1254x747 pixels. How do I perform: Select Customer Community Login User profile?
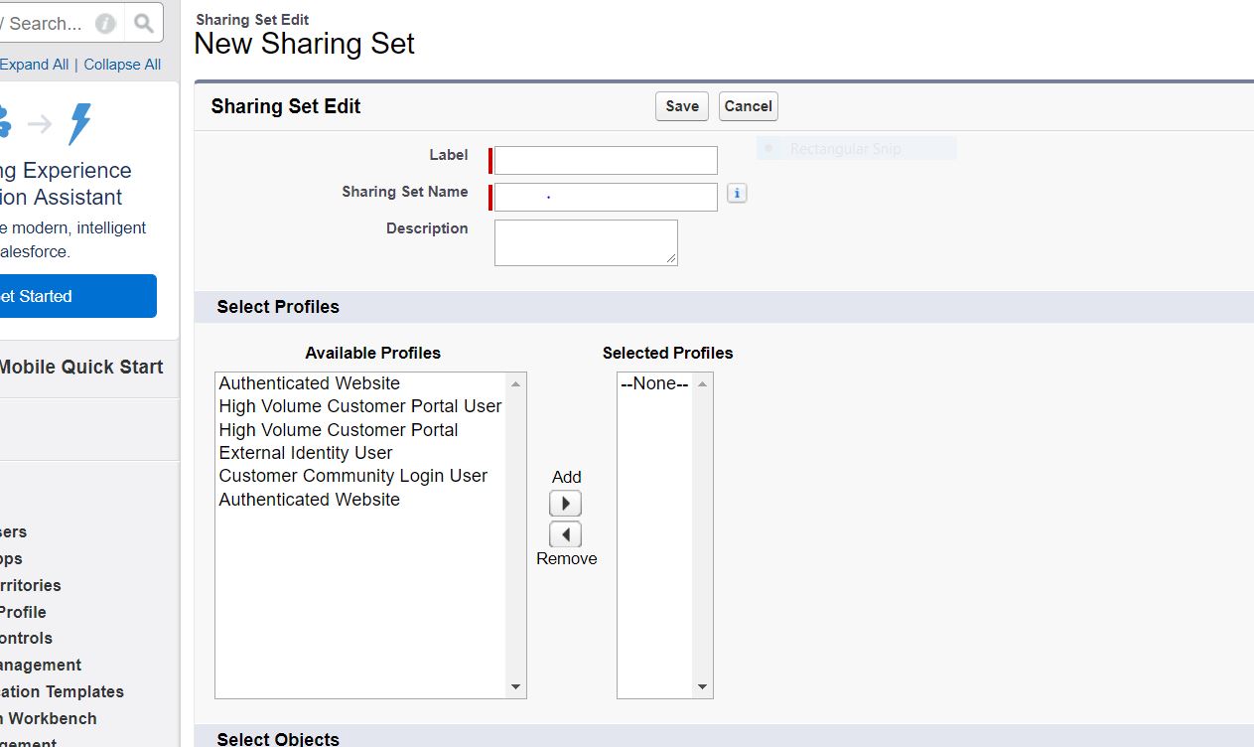pyautogui.click(x=353, y=476)
